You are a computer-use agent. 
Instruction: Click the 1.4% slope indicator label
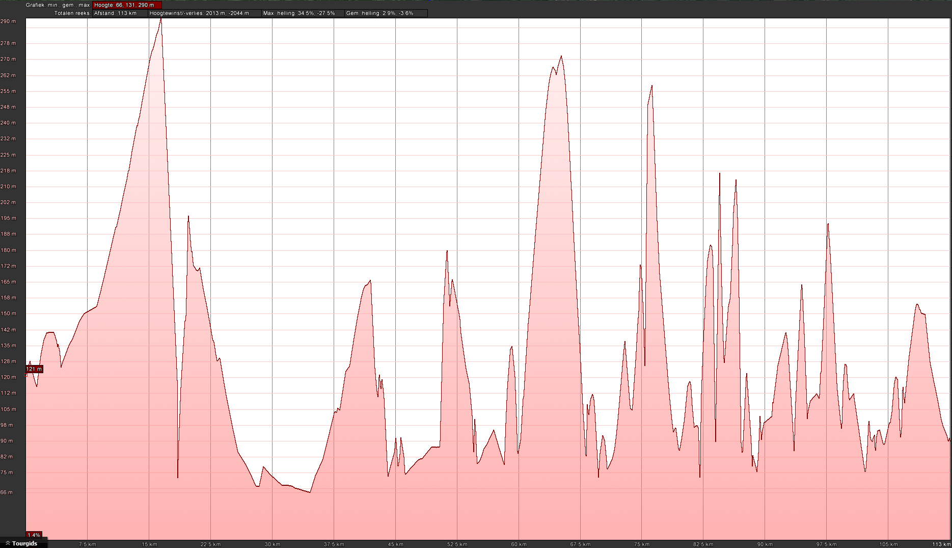coord(34,535)
